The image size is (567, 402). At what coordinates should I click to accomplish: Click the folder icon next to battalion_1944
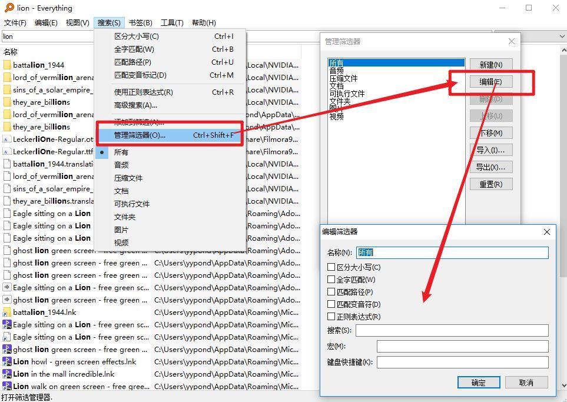tap(6, 65)
